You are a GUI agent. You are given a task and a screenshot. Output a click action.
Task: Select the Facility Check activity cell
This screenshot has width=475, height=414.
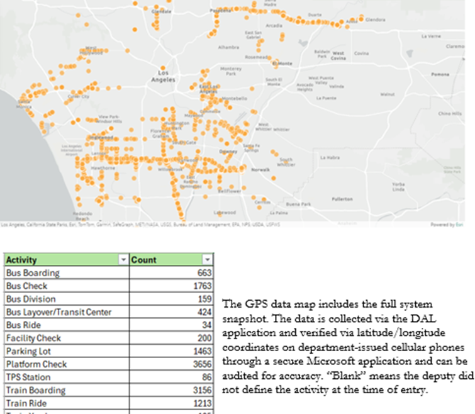pos(33,338)
